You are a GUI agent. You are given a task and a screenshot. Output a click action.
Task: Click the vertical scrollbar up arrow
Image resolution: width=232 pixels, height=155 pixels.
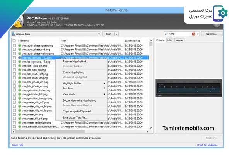(151, 40)
